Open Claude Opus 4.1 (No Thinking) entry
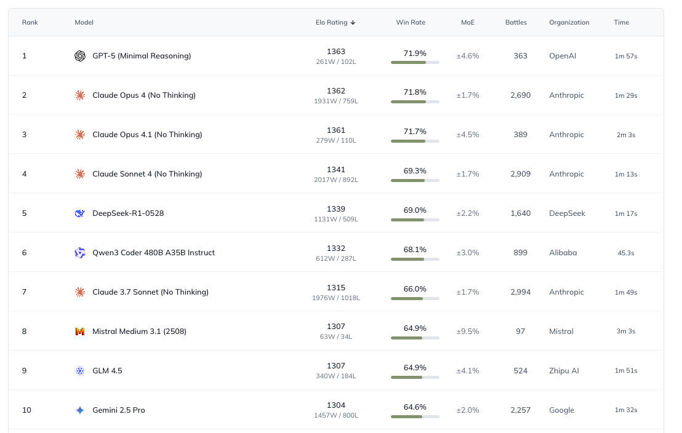Screen dimensions: 682x433 coord(147,135)
